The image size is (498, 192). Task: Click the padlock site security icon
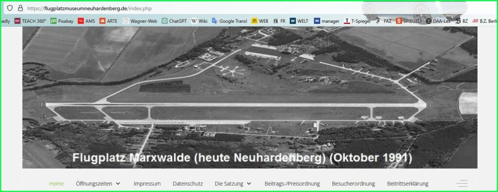(20, 8)
